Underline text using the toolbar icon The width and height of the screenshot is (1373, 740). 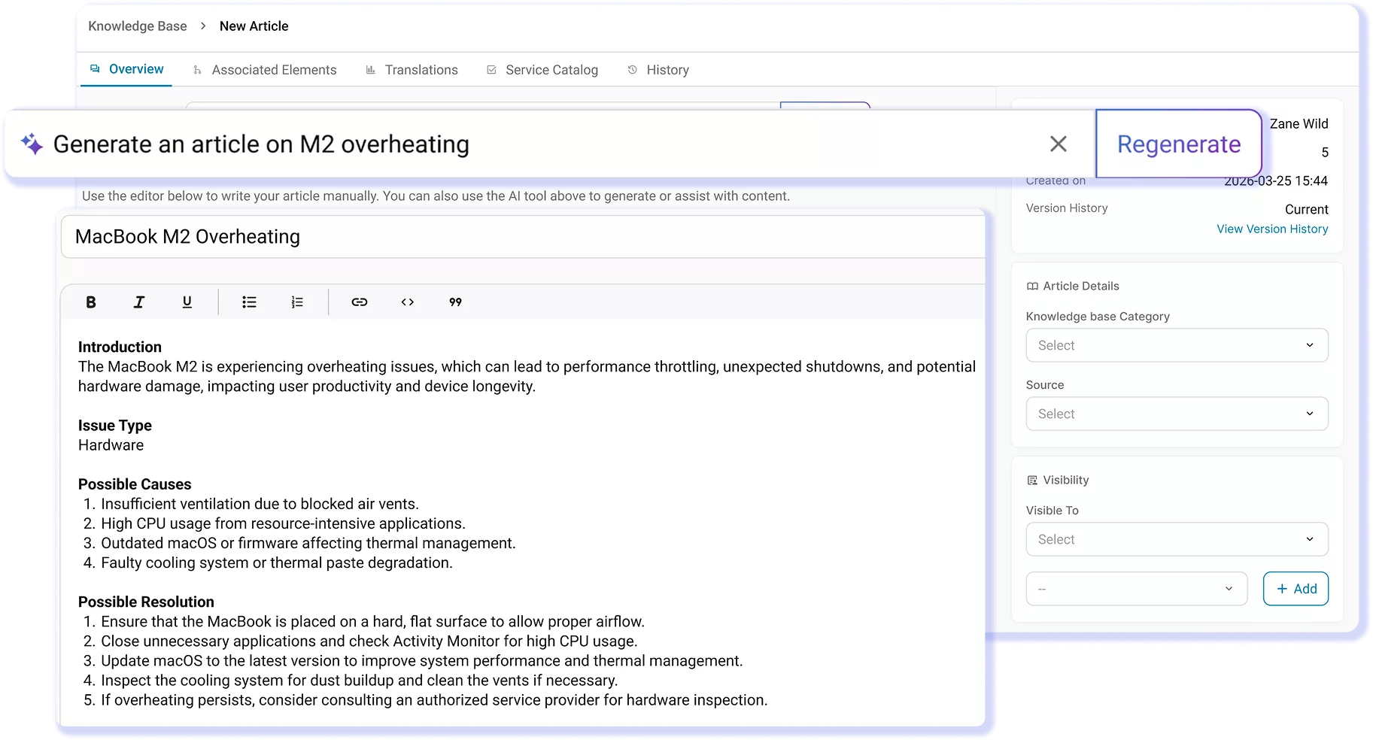[187, 302]
